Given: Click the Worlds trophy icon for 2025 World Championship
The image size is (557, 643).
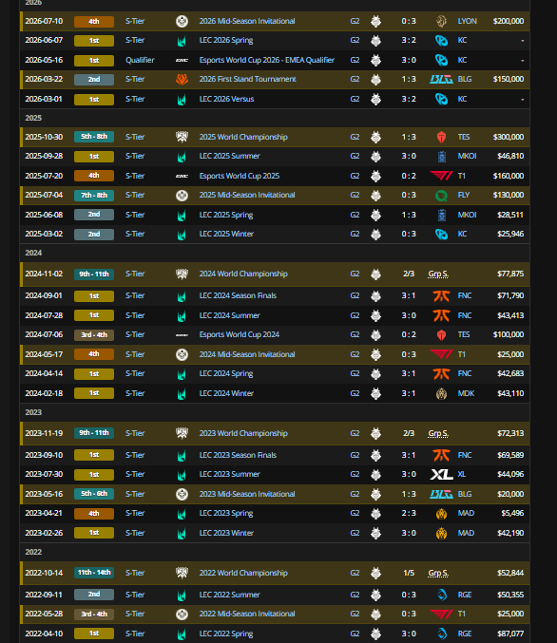Looking at the screenshot, I should (x=182, y=137).
